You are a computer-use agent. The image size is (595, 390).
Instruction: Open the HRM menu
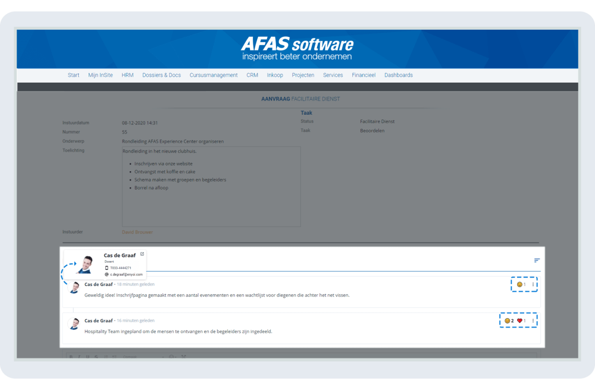(127, 75)
